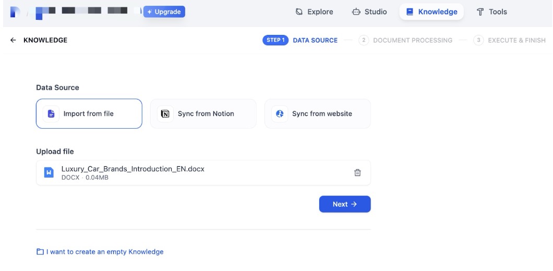Click the DOCX file type icon
The image size is (553, 271).
tap(49, 173)
